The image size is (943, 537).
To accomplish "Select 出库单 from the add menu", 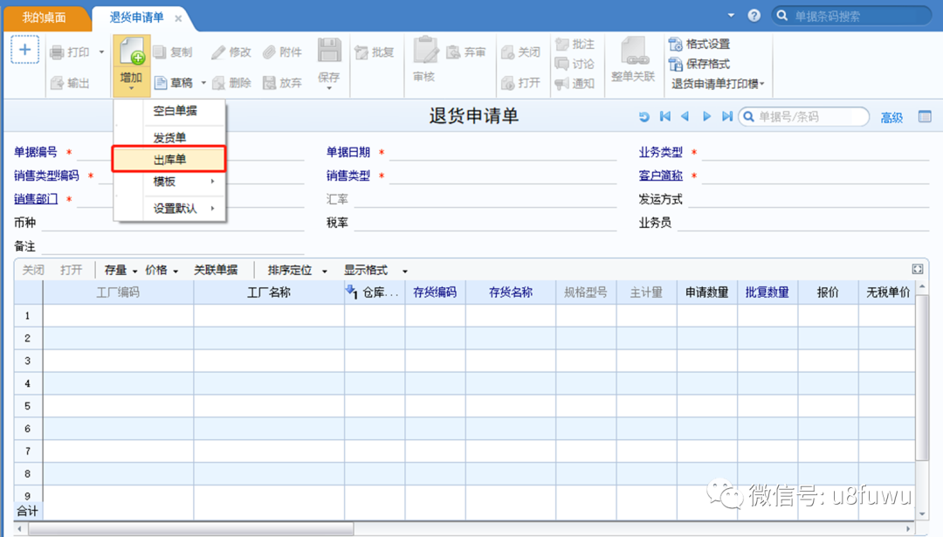I will 169,160.
